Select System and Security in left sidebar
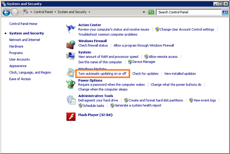Viewport: 230px width, 154px height. point(27,33)
